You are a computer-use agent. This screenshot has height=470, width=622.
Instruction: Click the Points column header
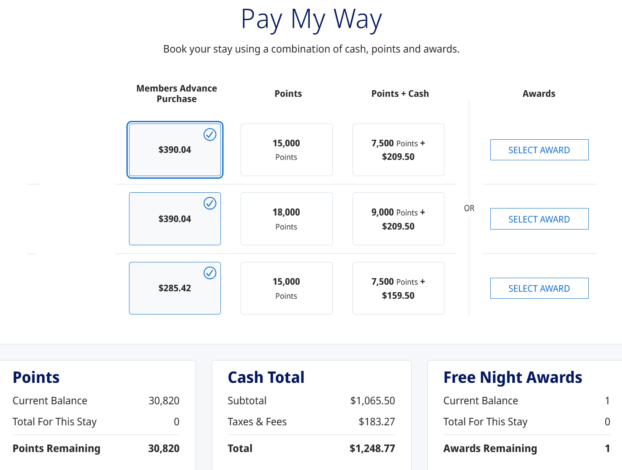pos(288,94)
